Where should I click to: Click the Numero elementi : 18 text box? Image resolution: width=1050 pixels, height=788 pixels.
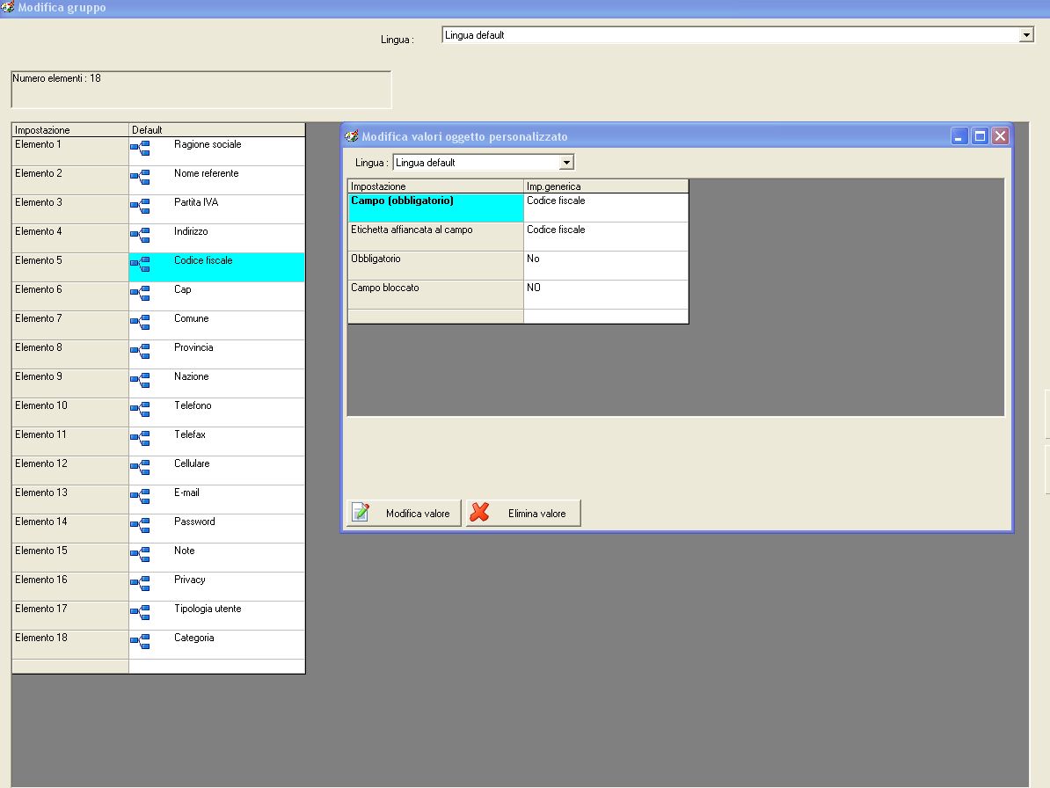pyautogui.click(x=201, y=90)
